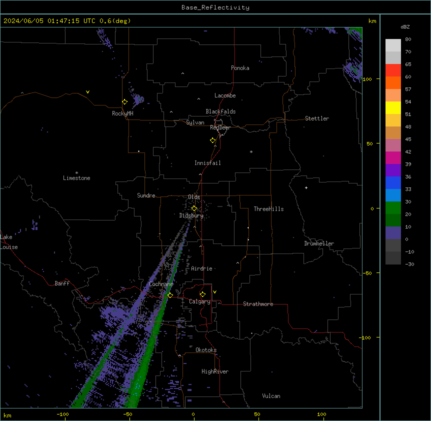
Task: Click the RockyMH label
Action: [x=122, y=113]
